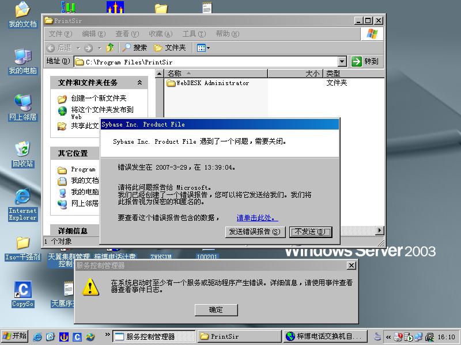The image size is (461, 345).
Task: Click the blue C quick launch icon
Action: click(77, 337)
